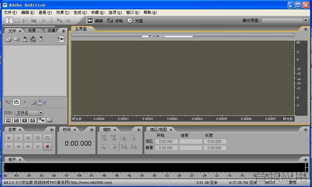Image resolution: width=312 pixels, height=187 pixels.
Task: Toggle the Files panel advanced options button
Action: (60, 39)
